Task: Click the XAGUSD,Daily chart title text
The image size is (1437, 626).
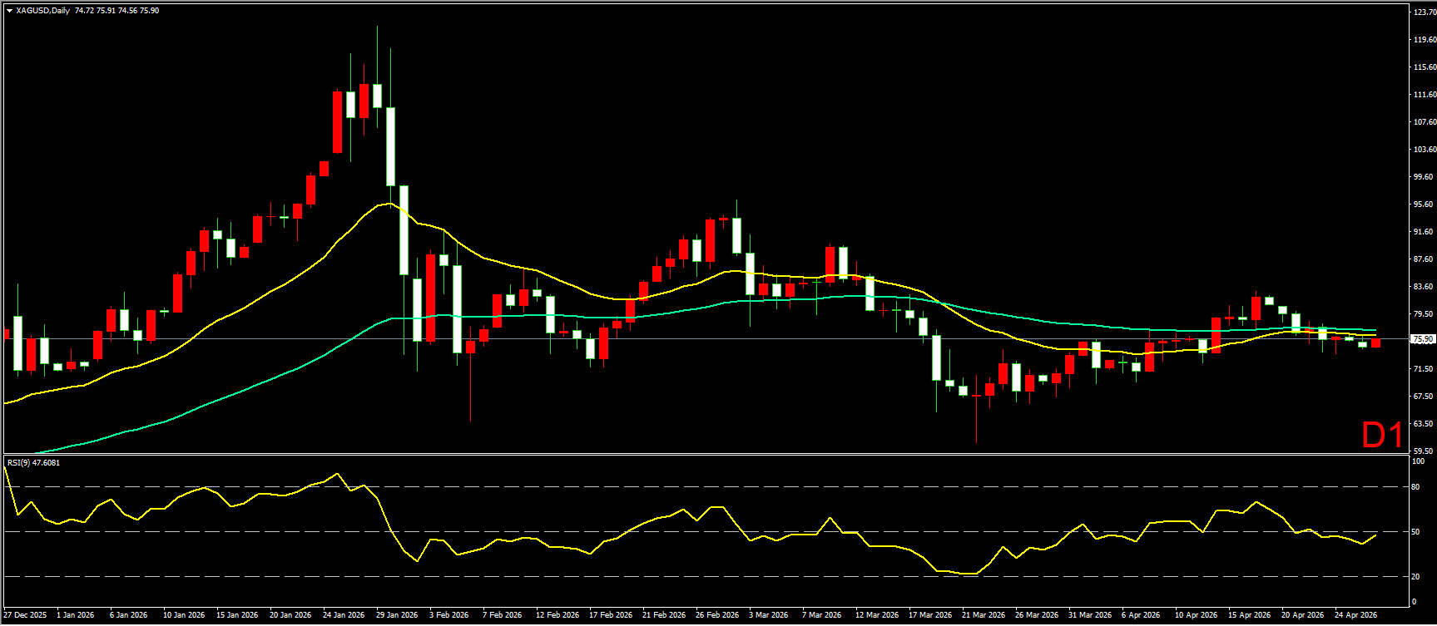Action: pyautogui.click(x=42, y=11)
